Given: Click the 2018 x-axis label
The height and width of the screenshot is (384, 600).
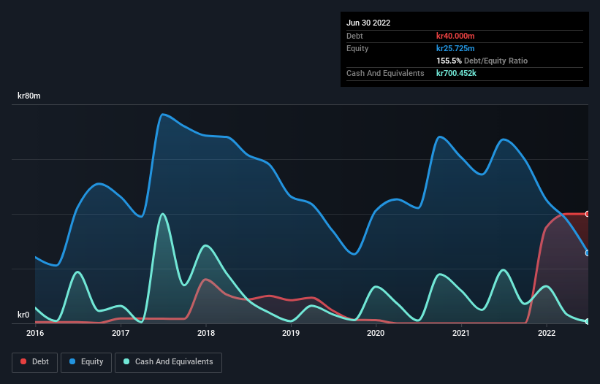Looking at the screenshot, I should 206,333.
